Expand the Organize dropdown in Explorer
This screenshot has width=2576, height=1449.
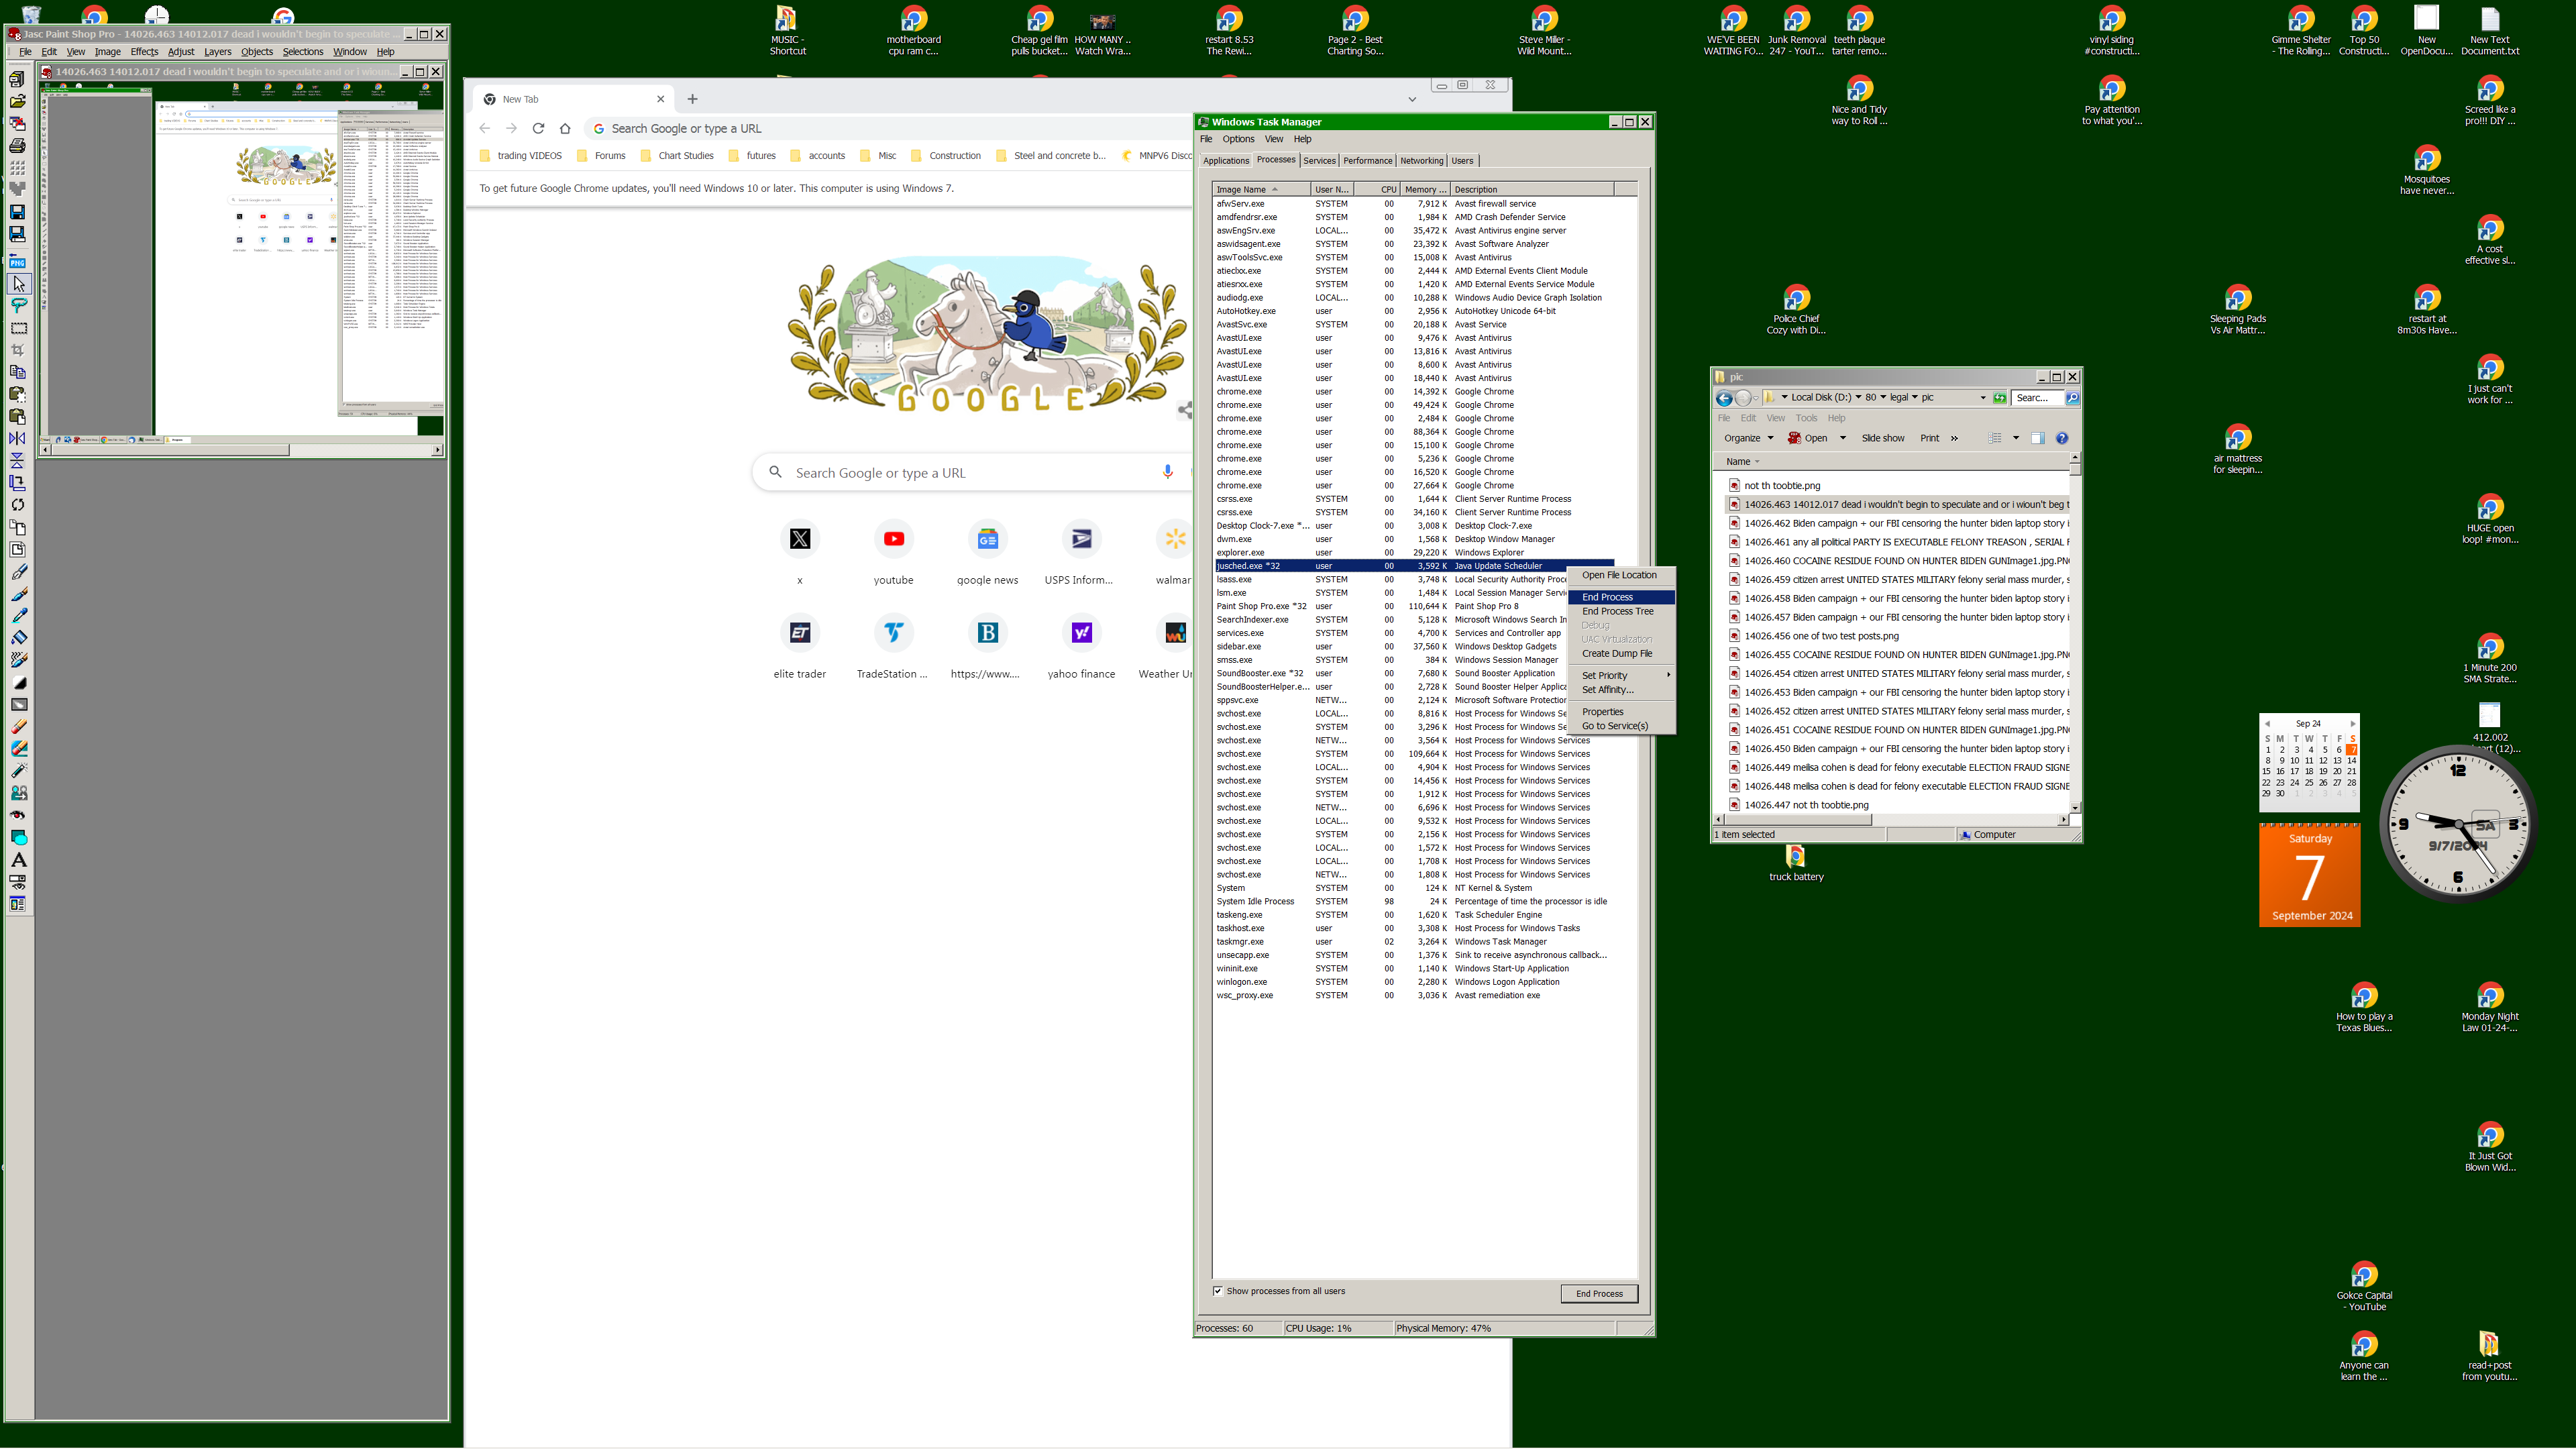coord(1748,438)
